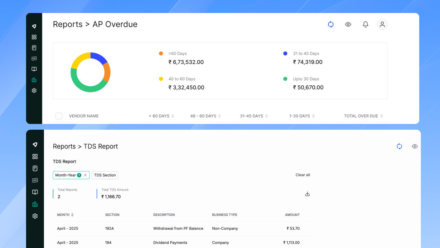Image resolution: width=440 pixels, height=248 pixels.
Task: Open payments cash icon in TDS Report sidebar
Action: coord(35,180)
